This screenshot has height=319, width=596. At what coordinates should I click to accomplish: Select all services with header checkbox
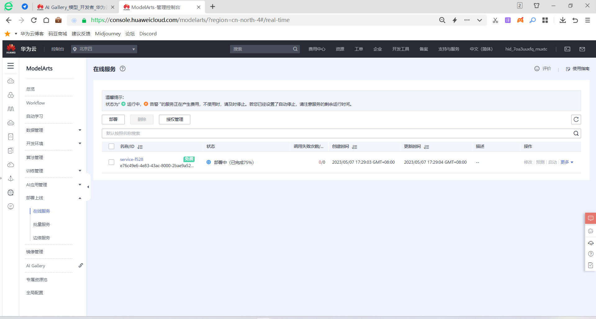pos(111,146)
